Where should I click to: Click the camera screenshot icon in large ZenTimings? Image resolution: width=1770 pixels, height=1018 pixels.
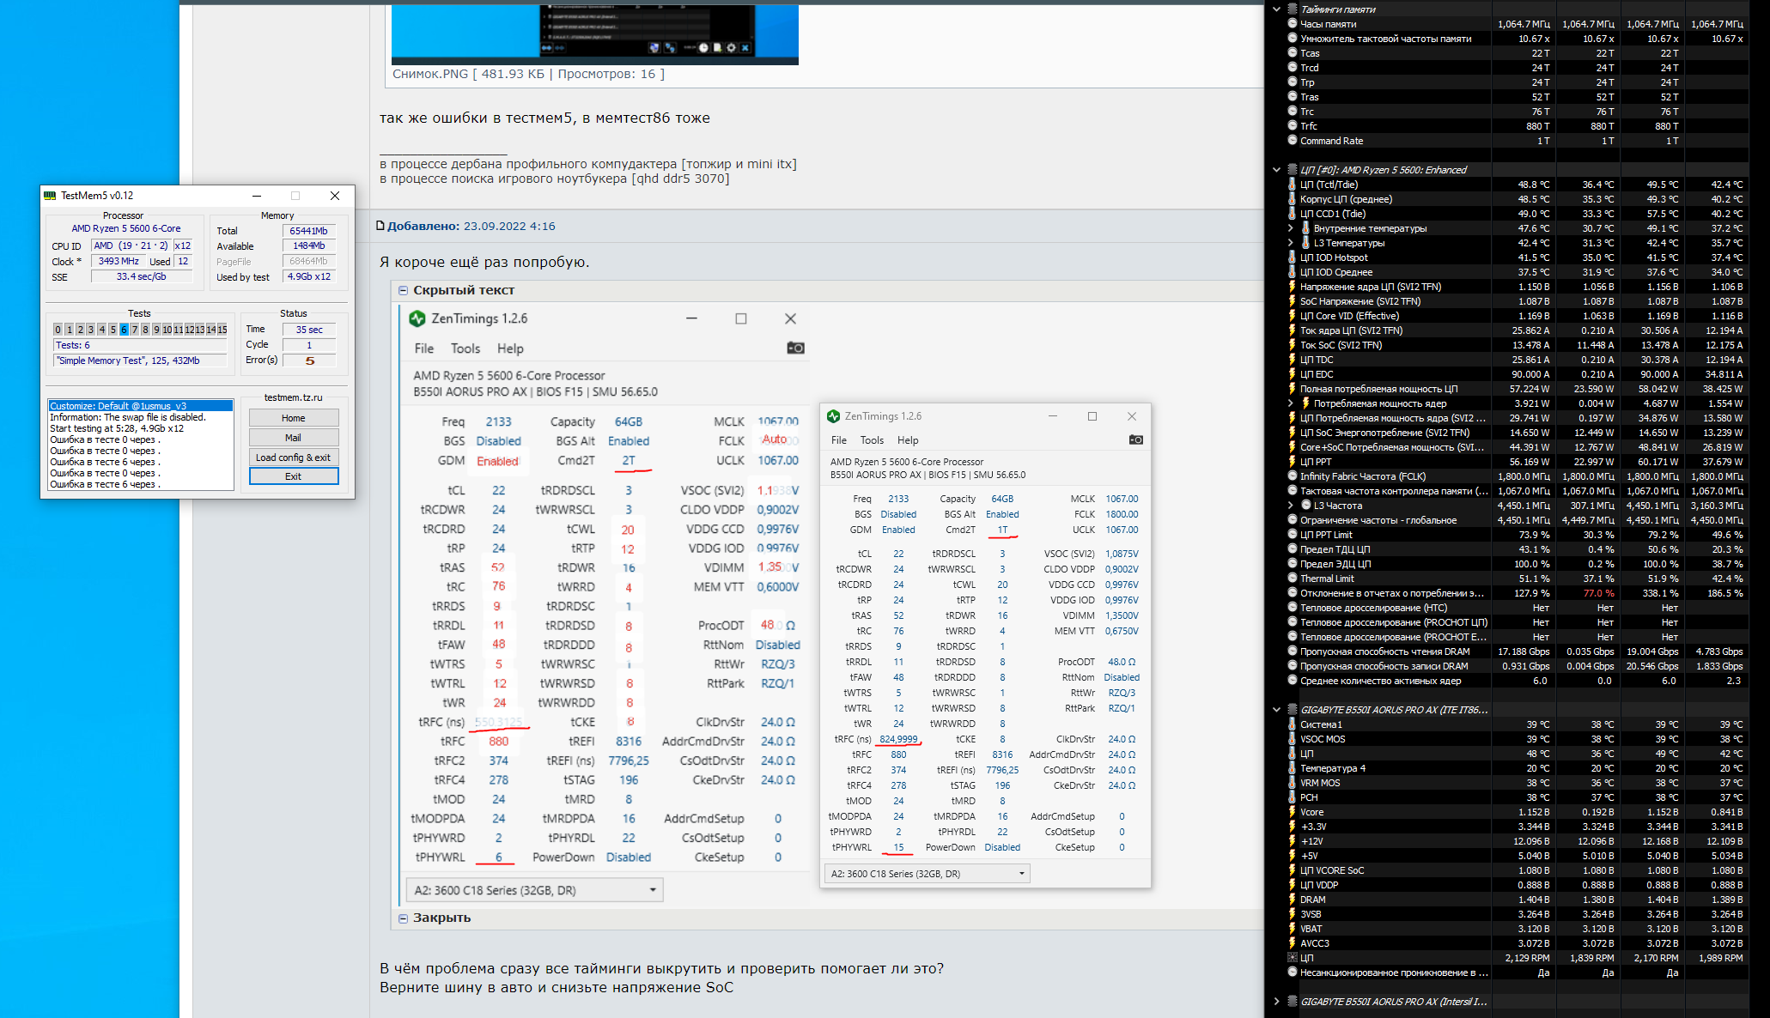[x=795, y=348]
